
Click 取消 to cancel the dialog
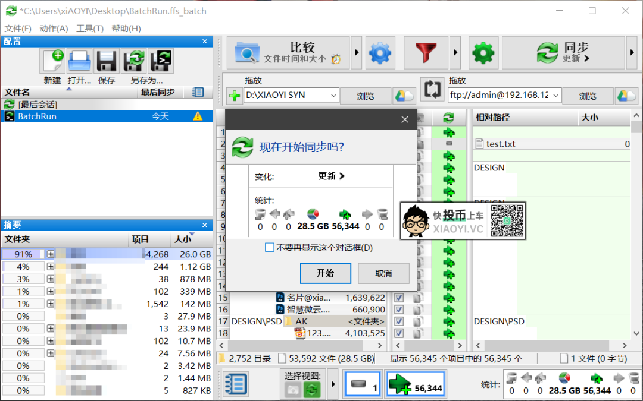pos(383,273)
